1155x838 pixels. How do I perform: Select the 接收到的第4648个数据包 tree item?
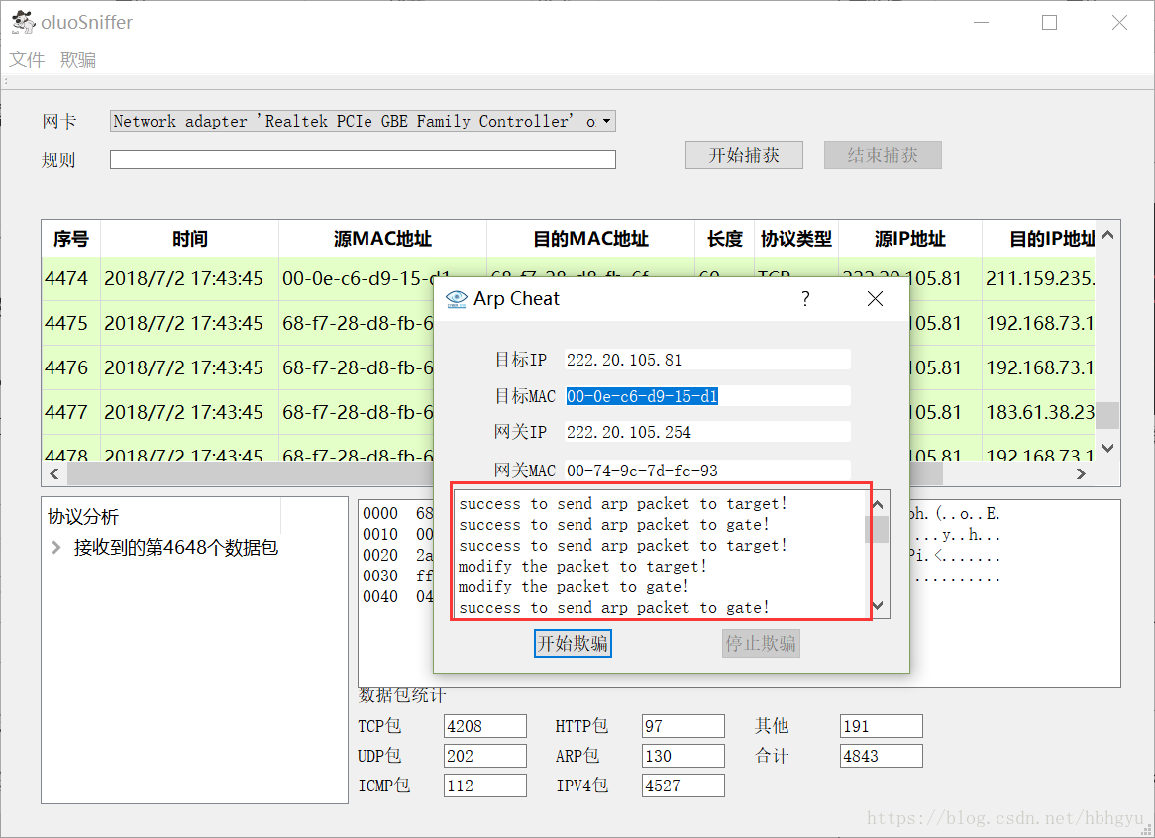click(176, 547)
